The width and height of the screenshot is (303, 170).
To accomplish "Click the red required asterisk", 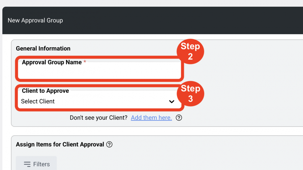I will pos(85,61).
